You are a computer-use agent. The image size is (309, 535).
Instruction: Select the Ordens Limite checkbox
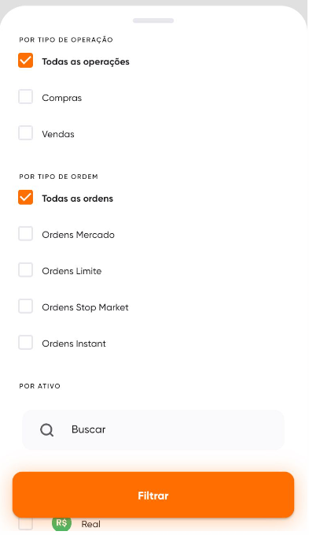point(25,270)
